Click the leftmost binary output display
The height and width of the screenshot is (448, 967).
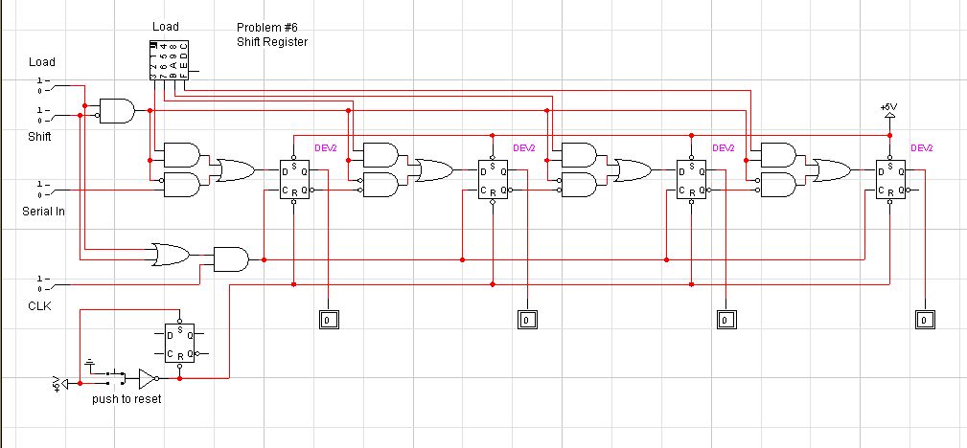[x=328, y=320]
